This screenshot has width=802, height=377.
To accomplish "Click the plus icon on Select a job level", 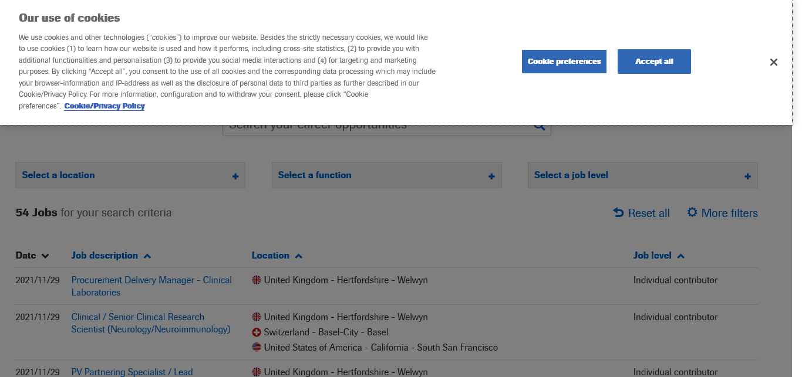I will coord(747,176).
